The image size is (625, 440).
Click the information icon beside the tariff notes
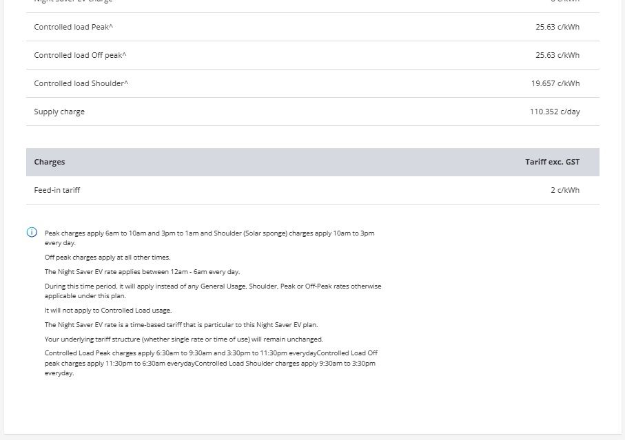coord(32,233)
